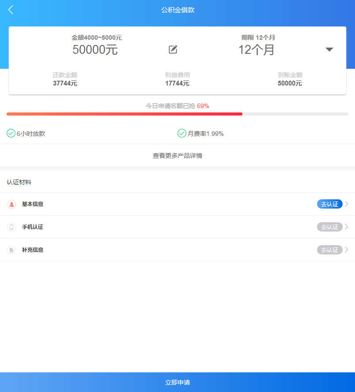Expand 补充信息 row chevron
355x392 pixels.
pyautogui.click(x=347, y=250)
